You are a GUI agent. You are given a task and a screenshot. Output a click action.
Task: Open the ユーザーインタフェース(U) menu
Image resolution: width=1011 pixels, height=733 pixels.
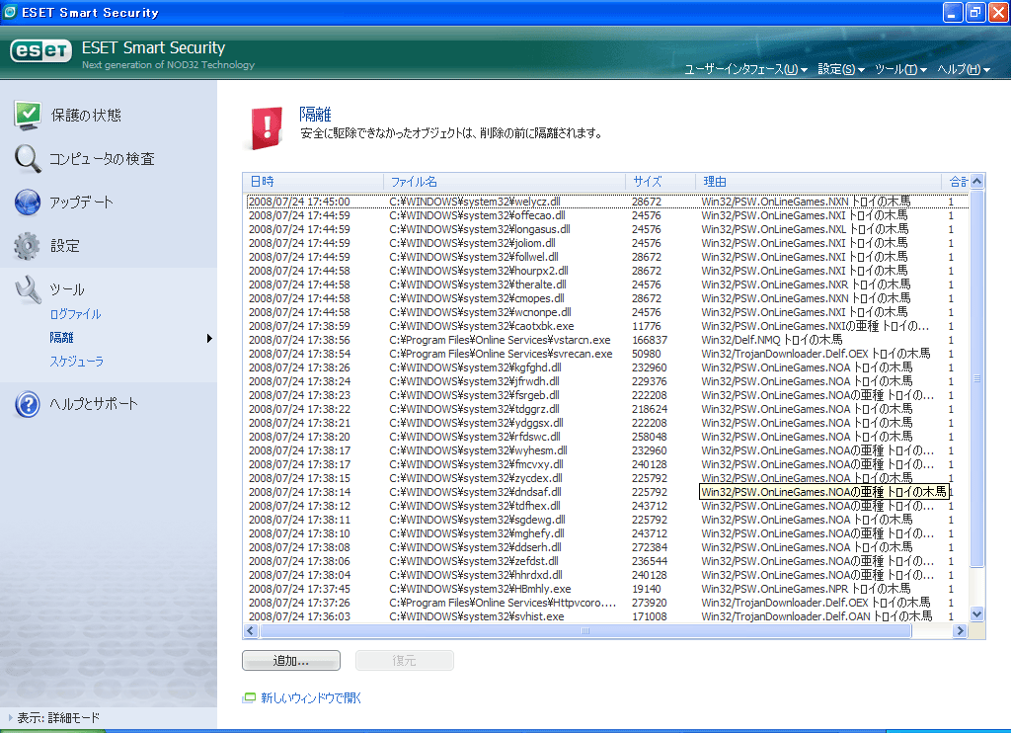745,69
